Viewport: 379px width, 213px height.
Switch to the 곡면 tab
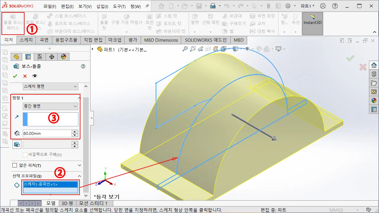44,40
